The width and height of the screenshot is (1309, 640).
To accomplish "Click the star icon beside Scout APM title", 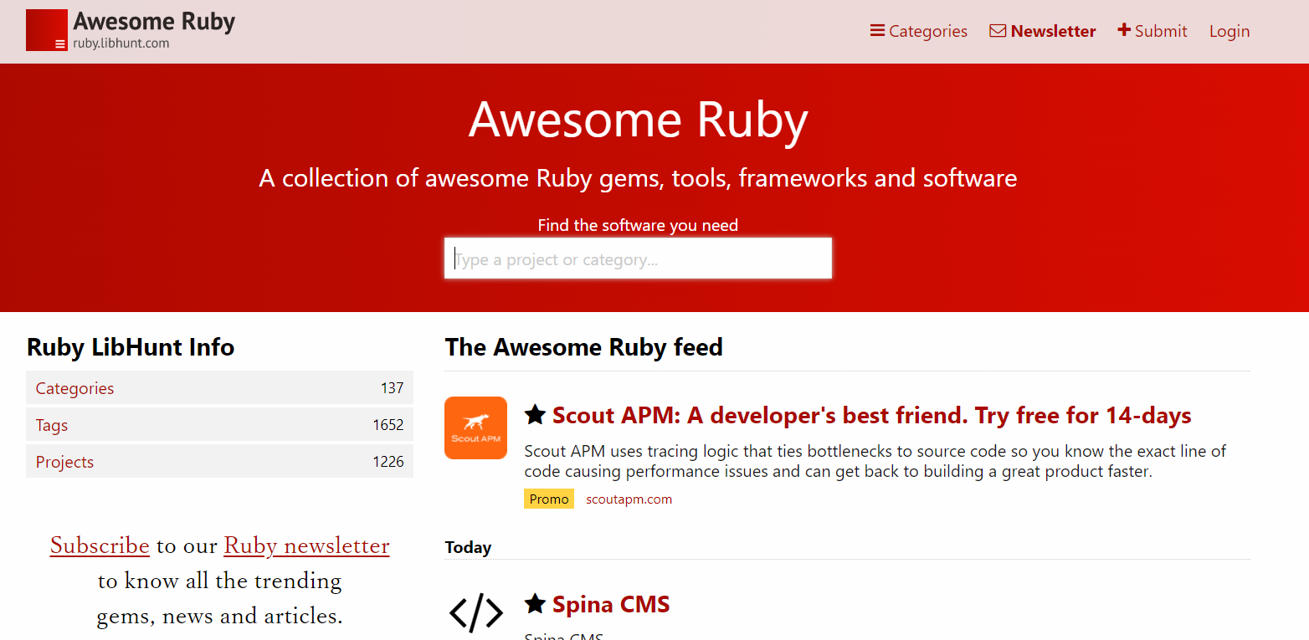I will (535, 415).
